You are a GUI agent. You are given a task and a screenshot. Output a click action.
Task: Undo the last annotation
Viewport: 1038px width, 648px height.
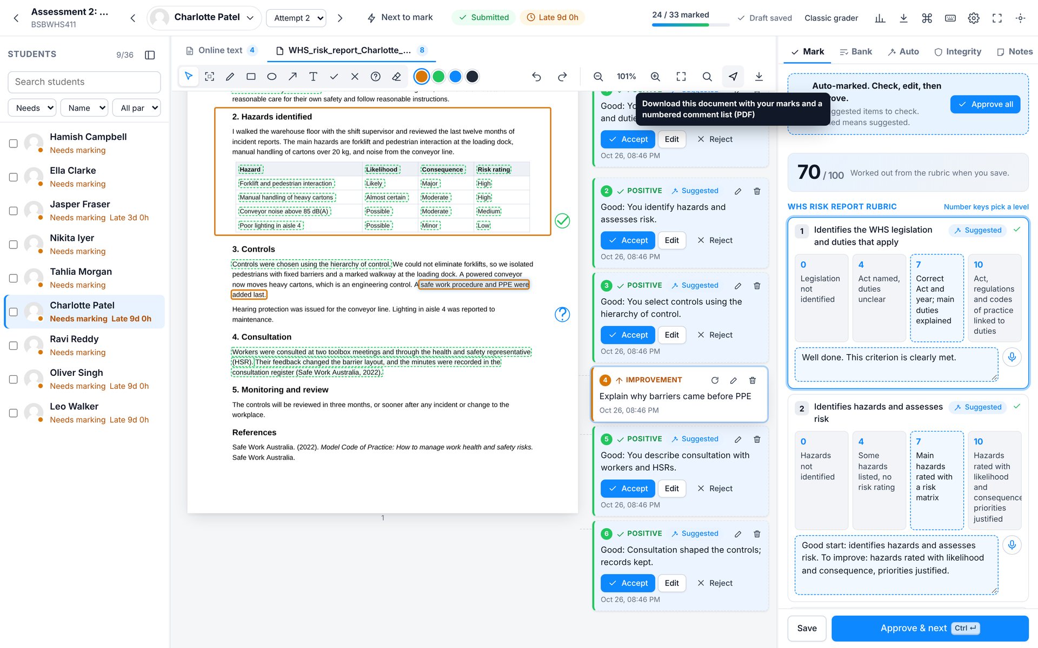(536, 77)
